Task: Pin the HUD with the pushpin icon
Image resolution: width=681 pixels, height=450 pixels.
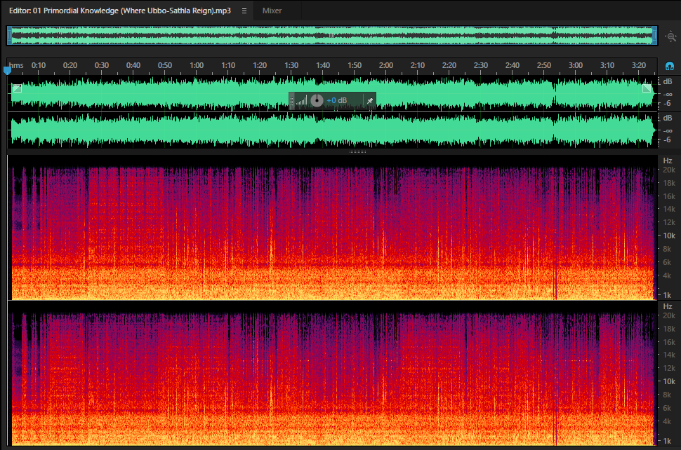Action: (x=369, y=100)
